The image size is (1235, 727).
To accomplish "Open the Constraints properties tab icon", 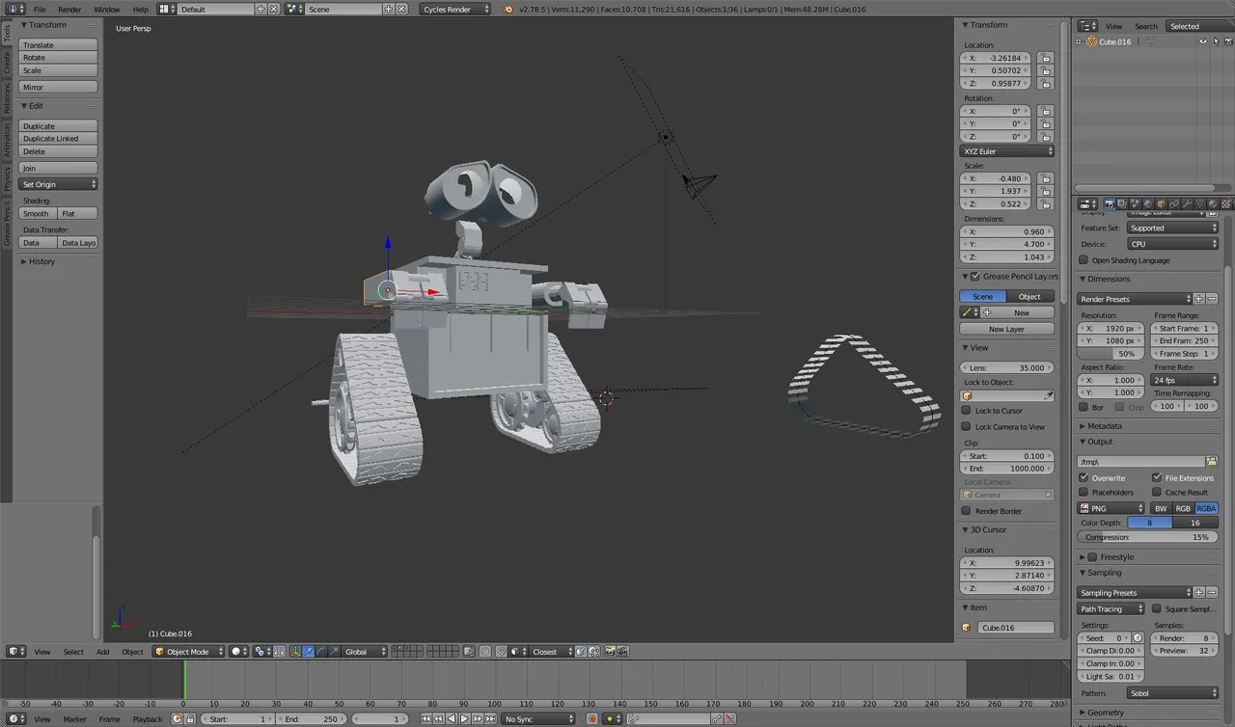I will [x=1174, y=204].
